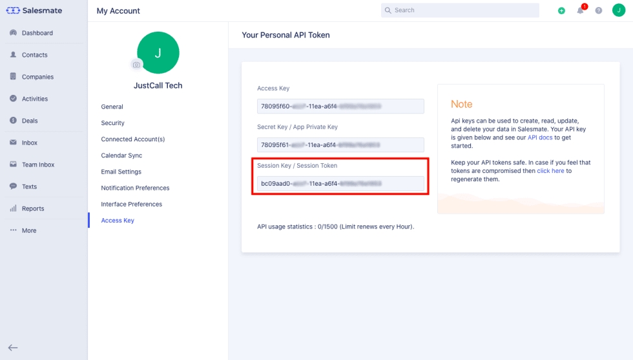Click the Companies building icon
Image resolution: width=633 pixels, height=360 pixels.
(x=14, y=76)
